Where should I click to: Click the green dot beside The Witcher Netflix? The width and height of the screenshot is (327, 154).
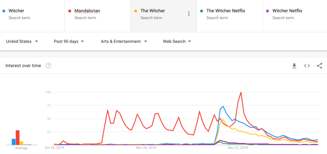point(202,11)
